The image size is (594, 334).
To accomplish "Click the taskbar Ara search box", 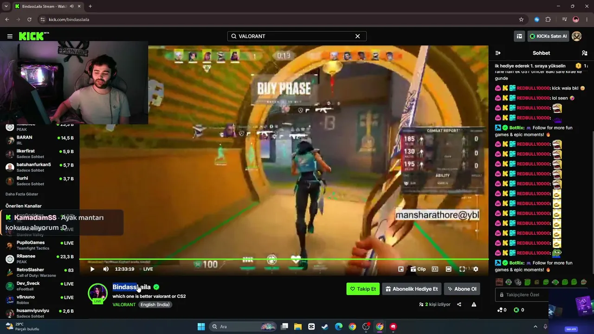I will [x=243, y=327].
